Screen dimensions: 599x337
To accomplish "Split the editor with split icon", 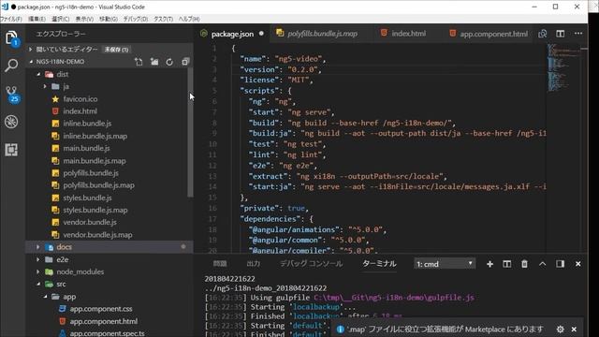I will 560,34.
